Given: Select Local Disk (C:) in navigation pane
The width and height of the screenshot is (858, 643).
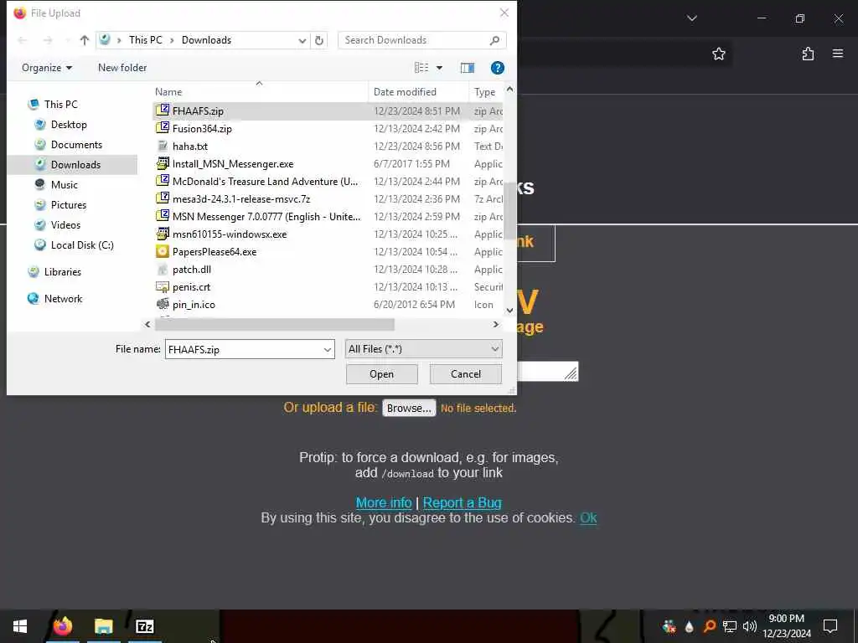Looking at the screenshot, I should pos(82,245).
